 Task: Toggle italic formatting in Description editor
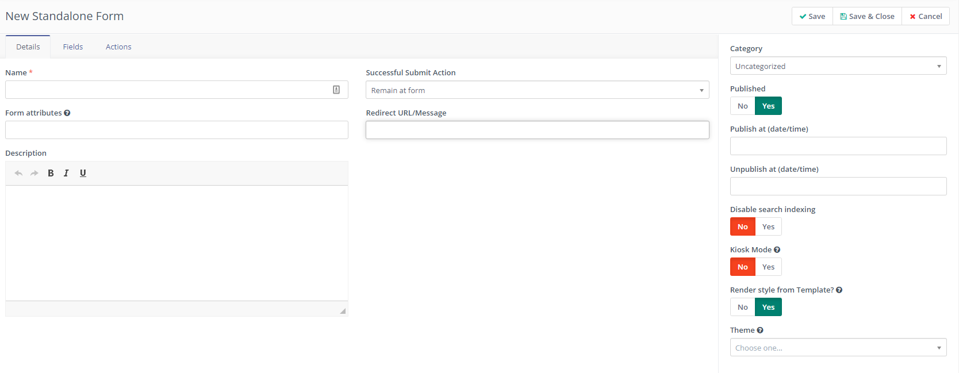(x=66, y=173)
